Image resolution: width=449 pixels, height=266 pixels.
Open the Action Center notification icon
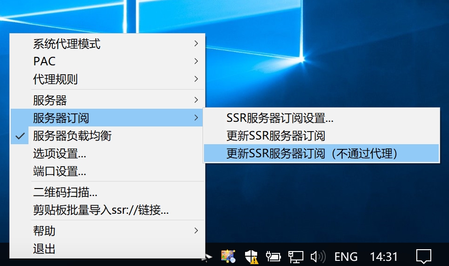[x=423, y=256]
